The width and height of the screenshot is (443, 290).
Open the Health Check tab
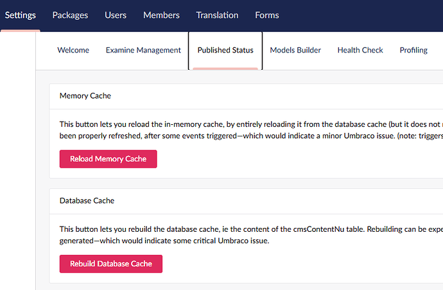[360, 50]
